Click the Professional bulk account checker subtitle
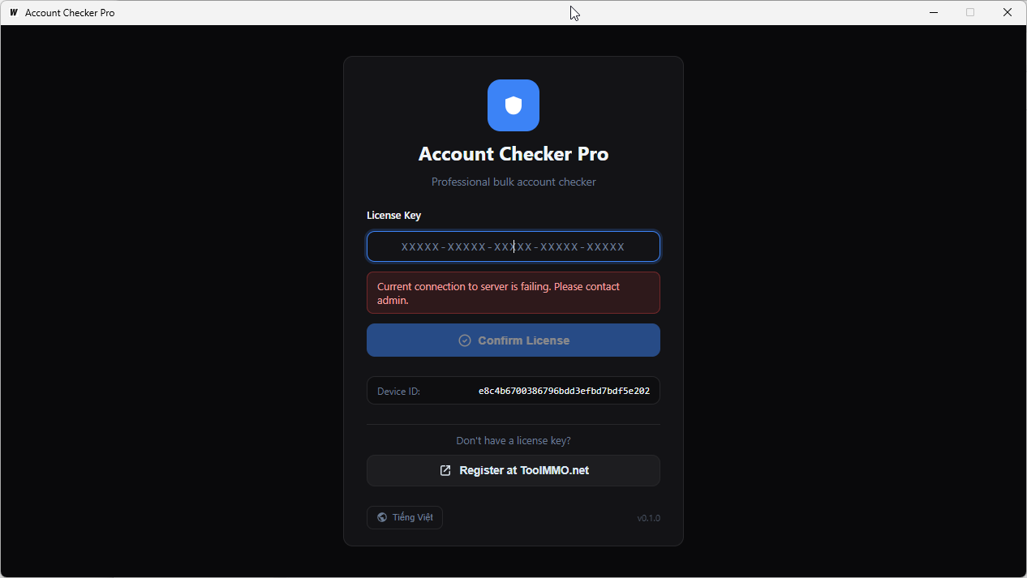 [513, 182]
